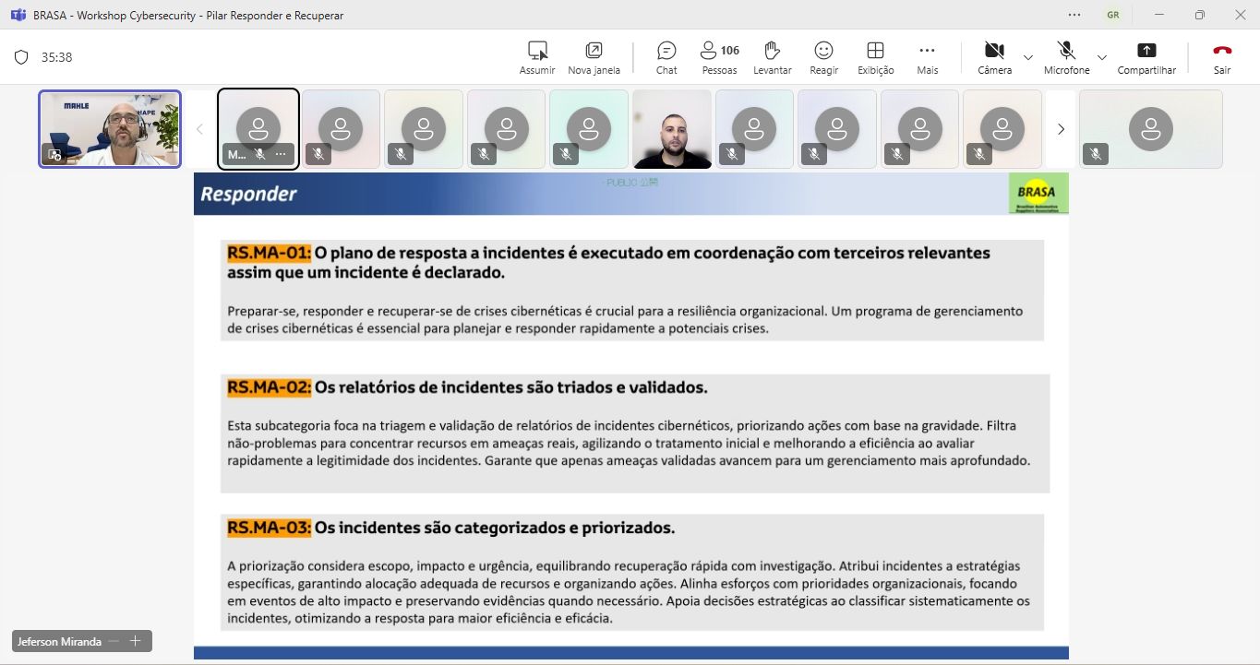This screenshot has height=665, width=1260.
Task: Zoom in the shared content with the plus button
Action: (135, 641)
